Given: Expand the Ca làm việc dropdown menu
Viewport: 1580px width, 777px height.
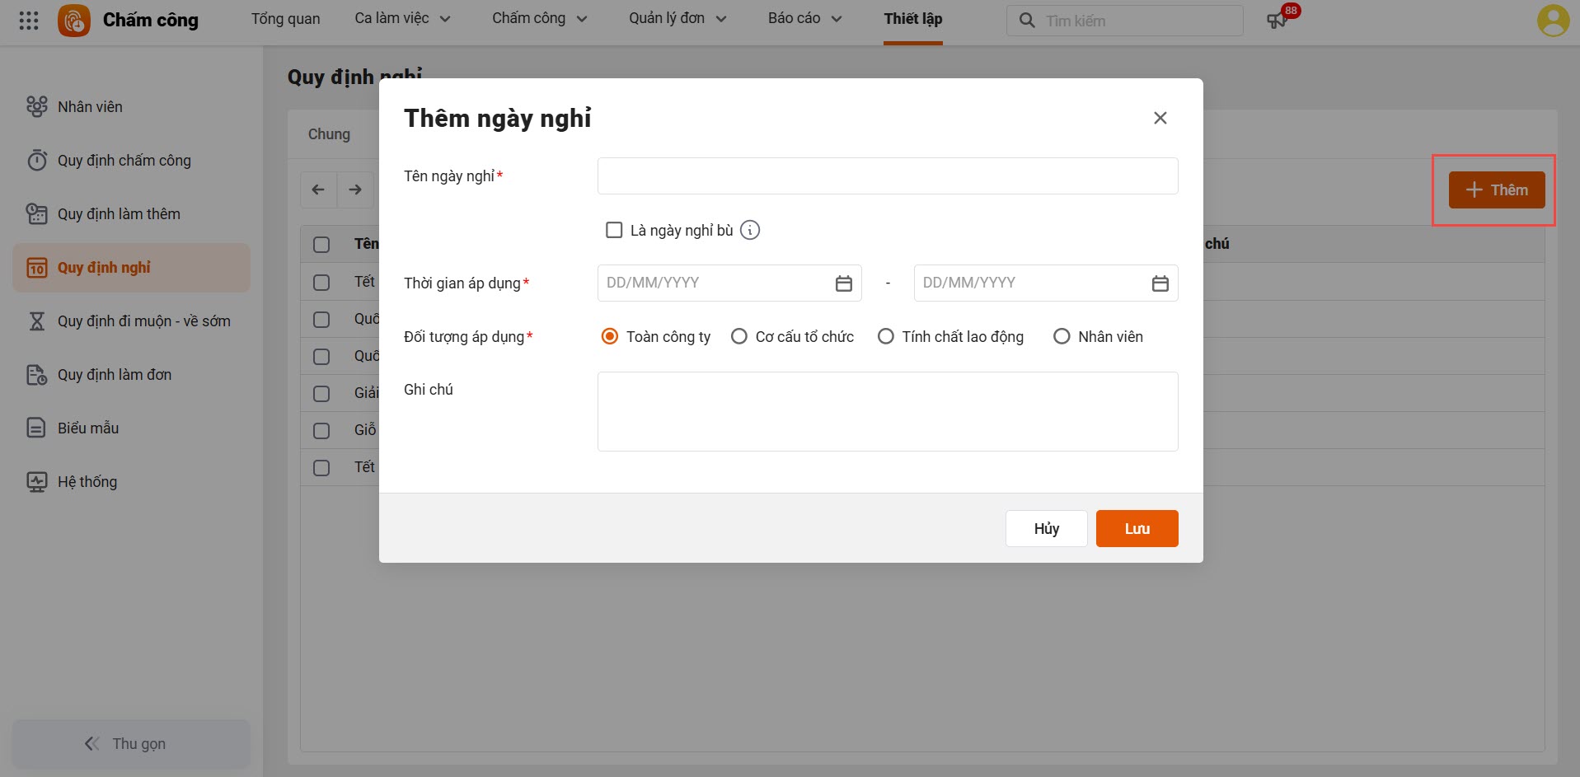Looking at the screenshot, I should [402, 18].
